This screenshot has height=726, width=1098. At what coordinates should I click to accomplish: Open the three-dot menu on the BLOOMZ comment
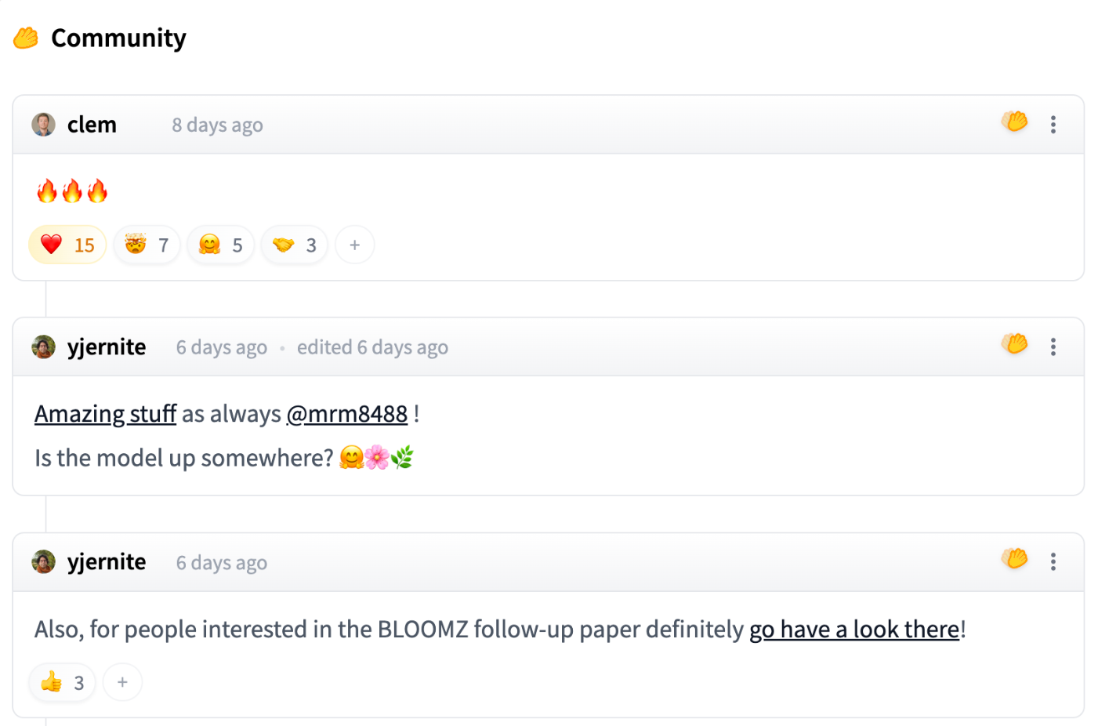point(1053,561)
